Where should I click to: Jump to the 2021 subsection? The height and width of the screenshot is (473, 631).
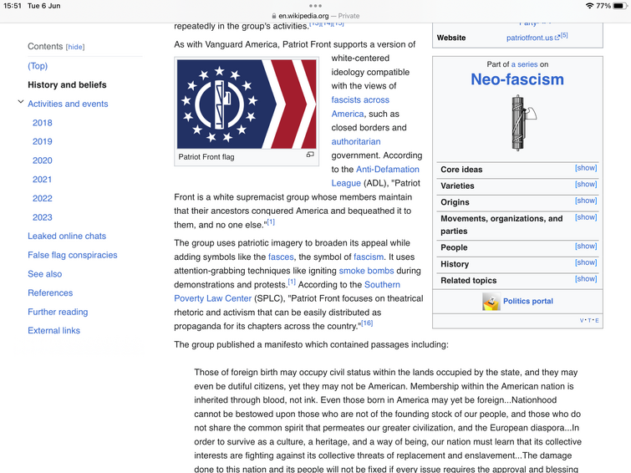point(43,180)
